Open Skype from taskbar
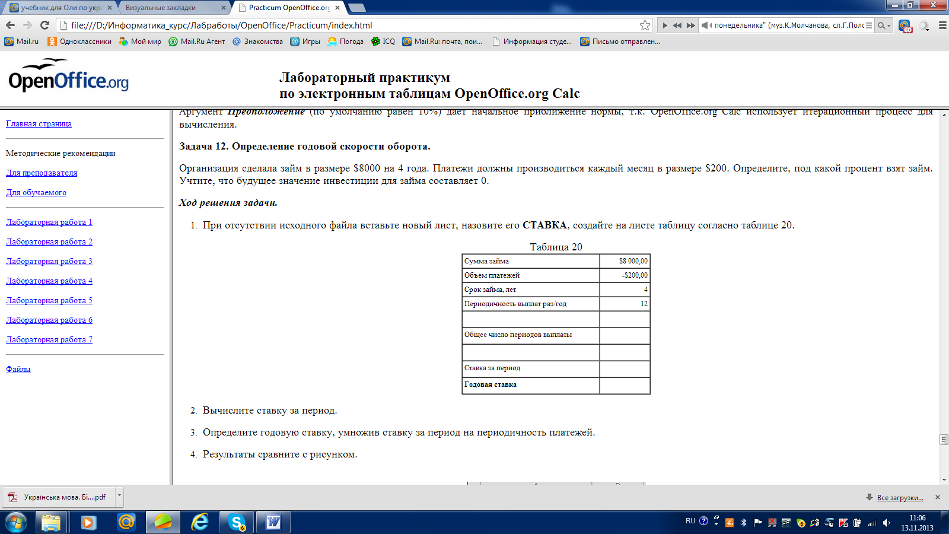Viewport: 949px width, 534px height. tap(237, 522)
